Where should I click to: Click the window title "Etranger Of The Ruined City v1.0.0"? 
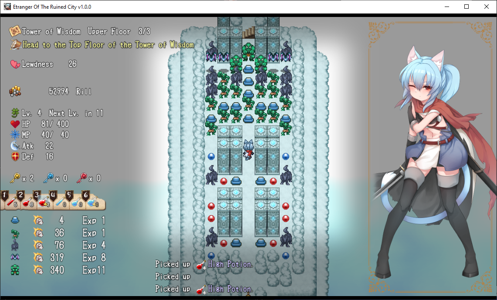tap(52, 7)
